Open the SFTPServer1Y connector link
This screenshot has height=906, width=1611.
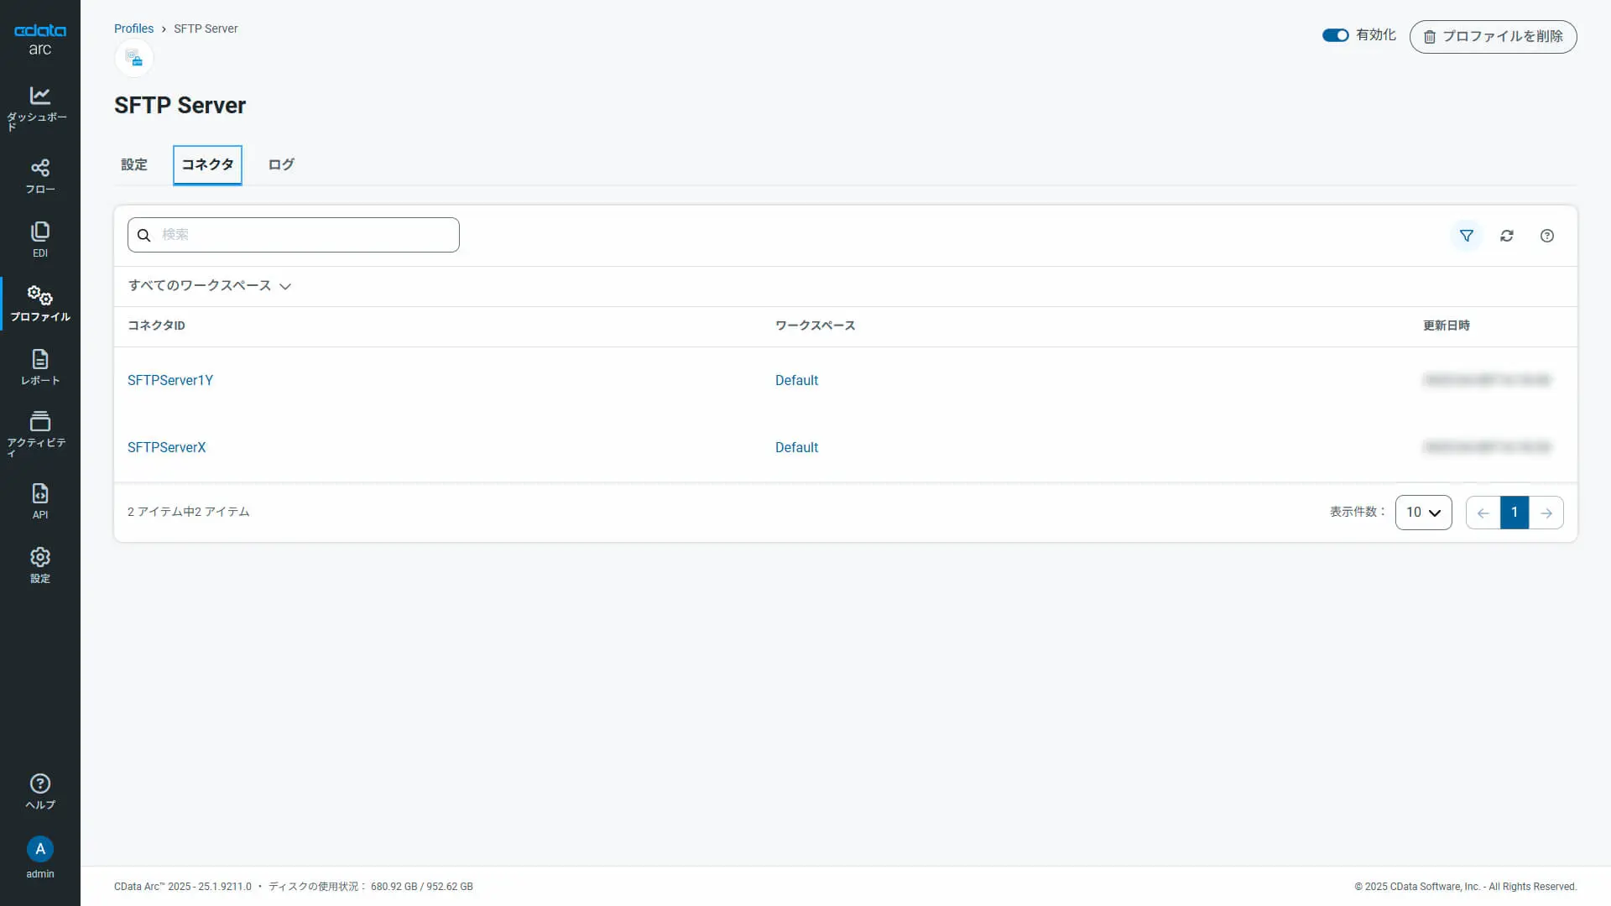pos(170,380)
